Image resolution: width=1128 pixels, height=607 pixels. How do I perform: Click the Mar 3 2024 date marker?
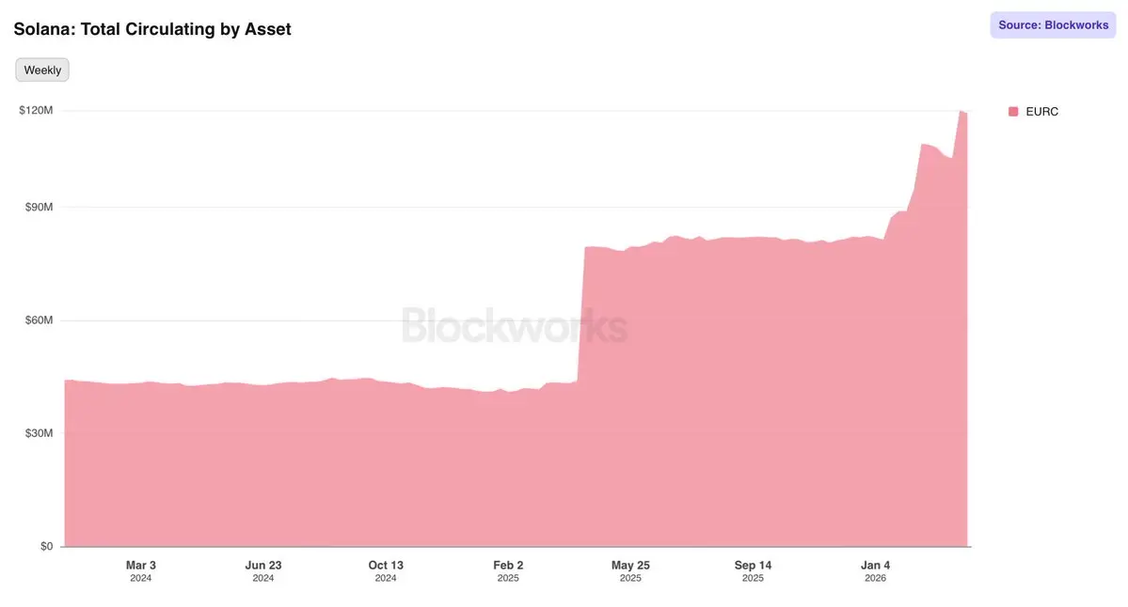[141, 571]
